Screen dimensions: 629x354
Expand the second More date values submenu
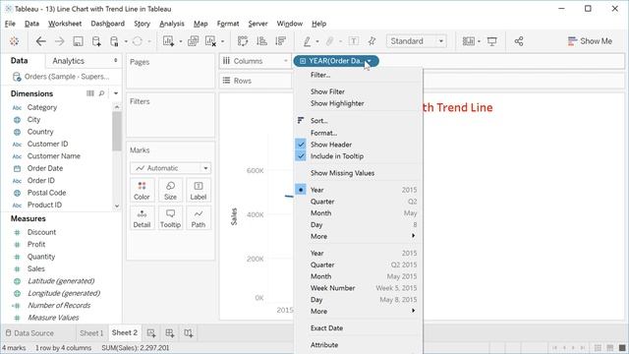click(358, 312)
